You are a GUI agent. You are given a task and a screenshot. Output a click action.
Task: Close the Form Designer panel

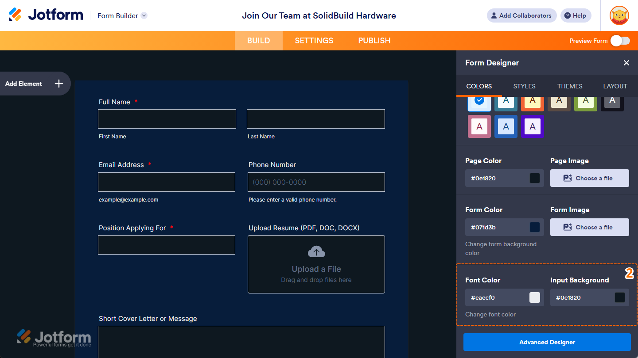[x=626, y=63]
